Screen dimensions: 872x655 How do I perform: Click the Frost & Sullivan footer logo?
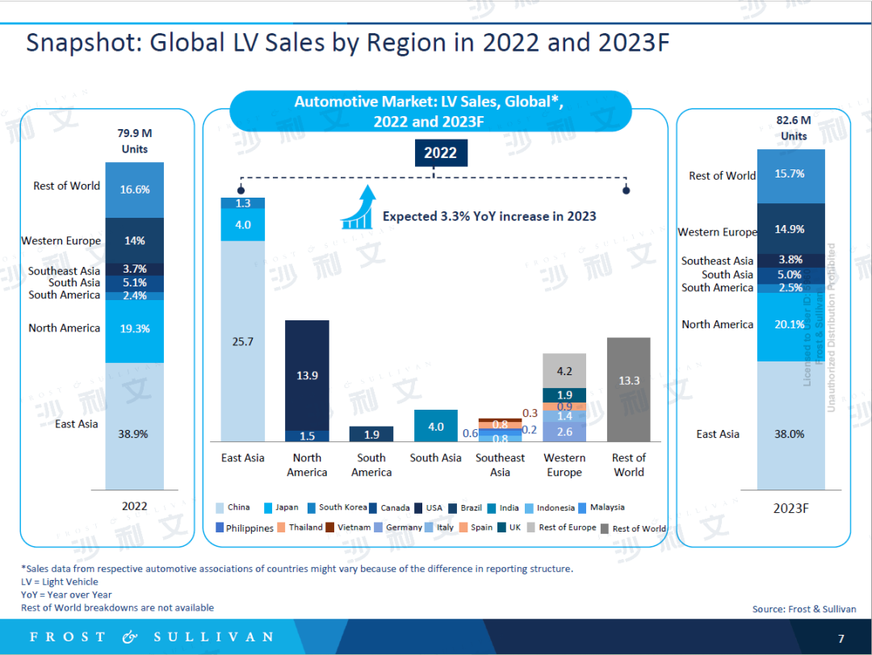click(151, 637)
